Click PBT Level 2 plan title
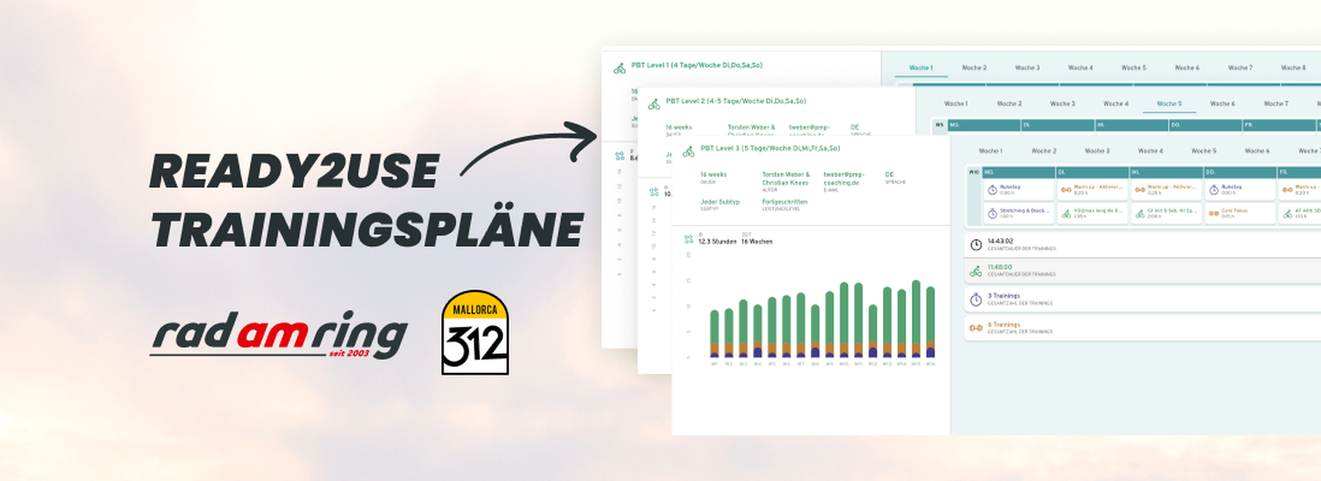The width and height of the screenshot is (1321, 481). point(735,101)
